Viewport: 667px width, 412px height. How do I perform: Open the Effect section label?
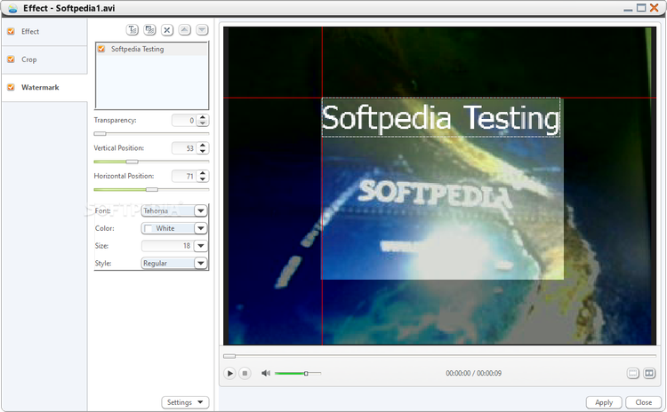pos(30,31)
